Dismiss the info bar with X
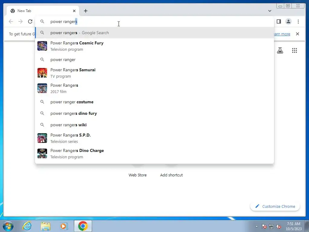Screen dimensions: 309x232 [297, 34]
